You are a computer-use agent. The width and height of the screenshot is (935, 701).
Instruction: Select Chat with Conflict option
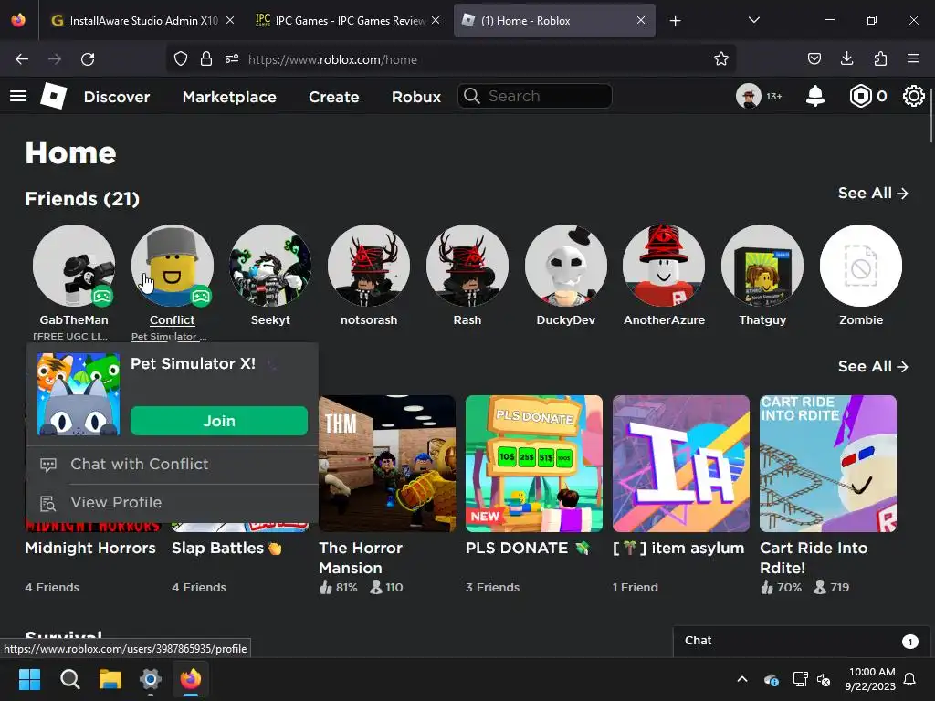173,465
